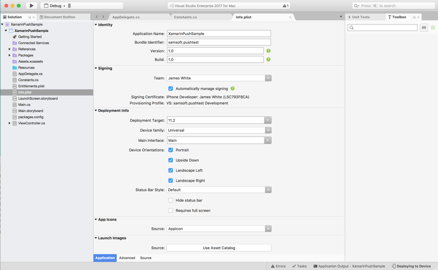Click the Connected Services folder icon
Viewport: 438px width, 270px height.
14,43
